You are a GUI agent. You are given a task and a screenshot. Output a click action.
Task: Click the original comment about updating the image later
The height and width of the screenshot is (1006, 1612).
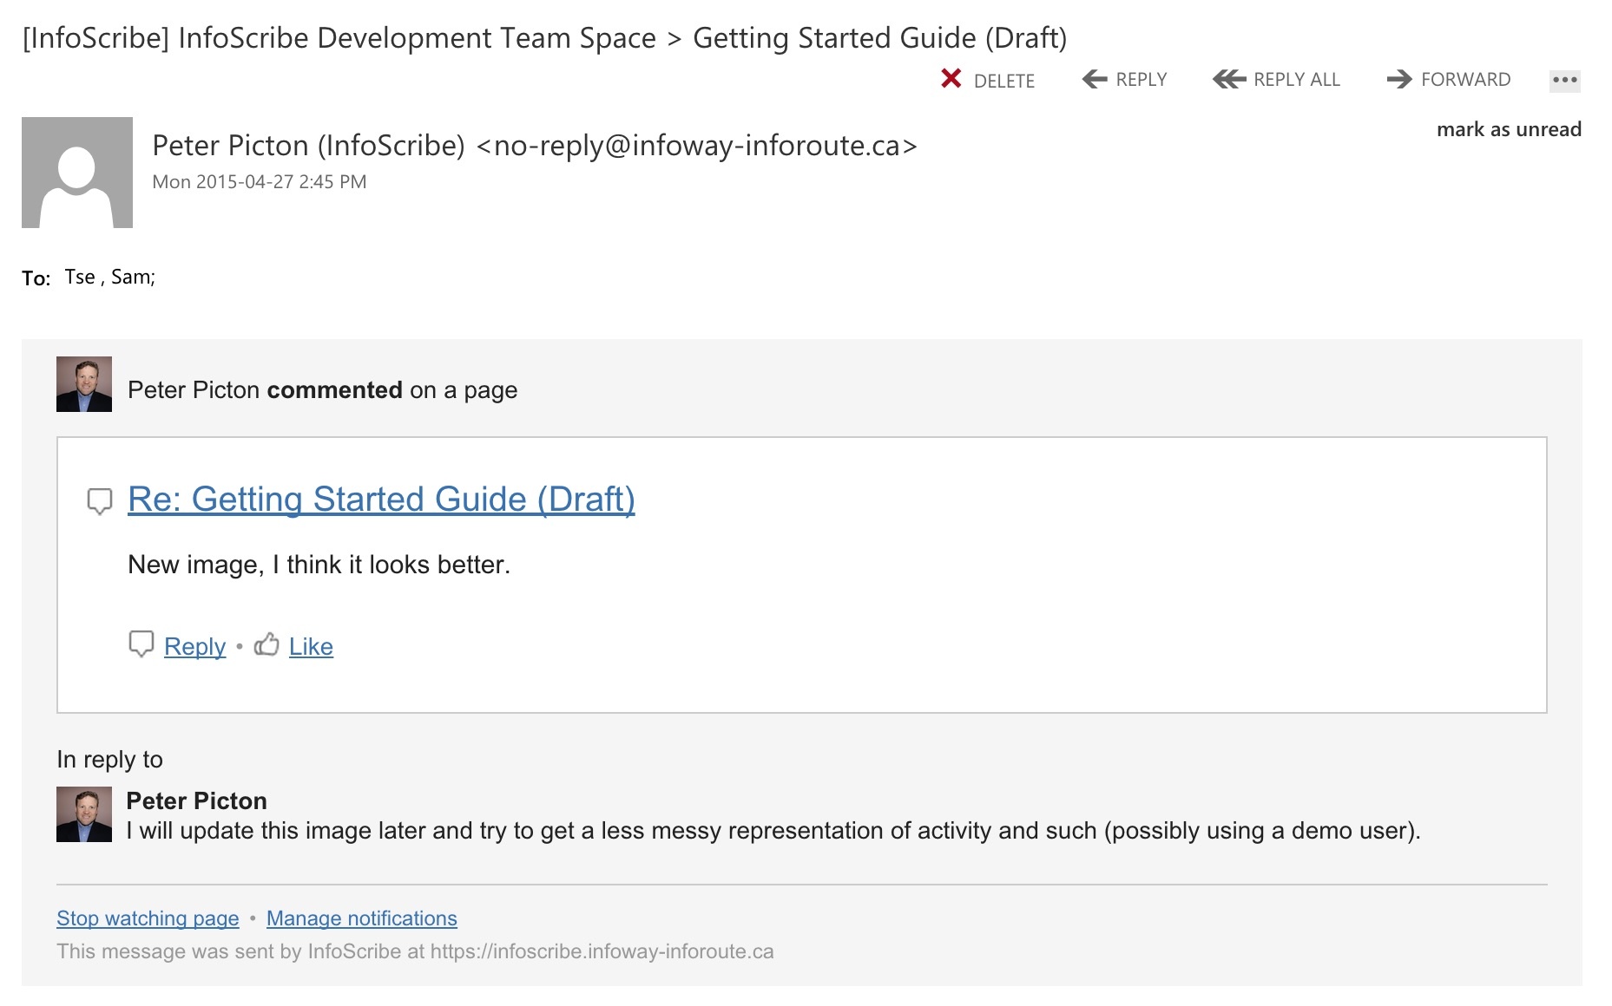coord(773,831)
